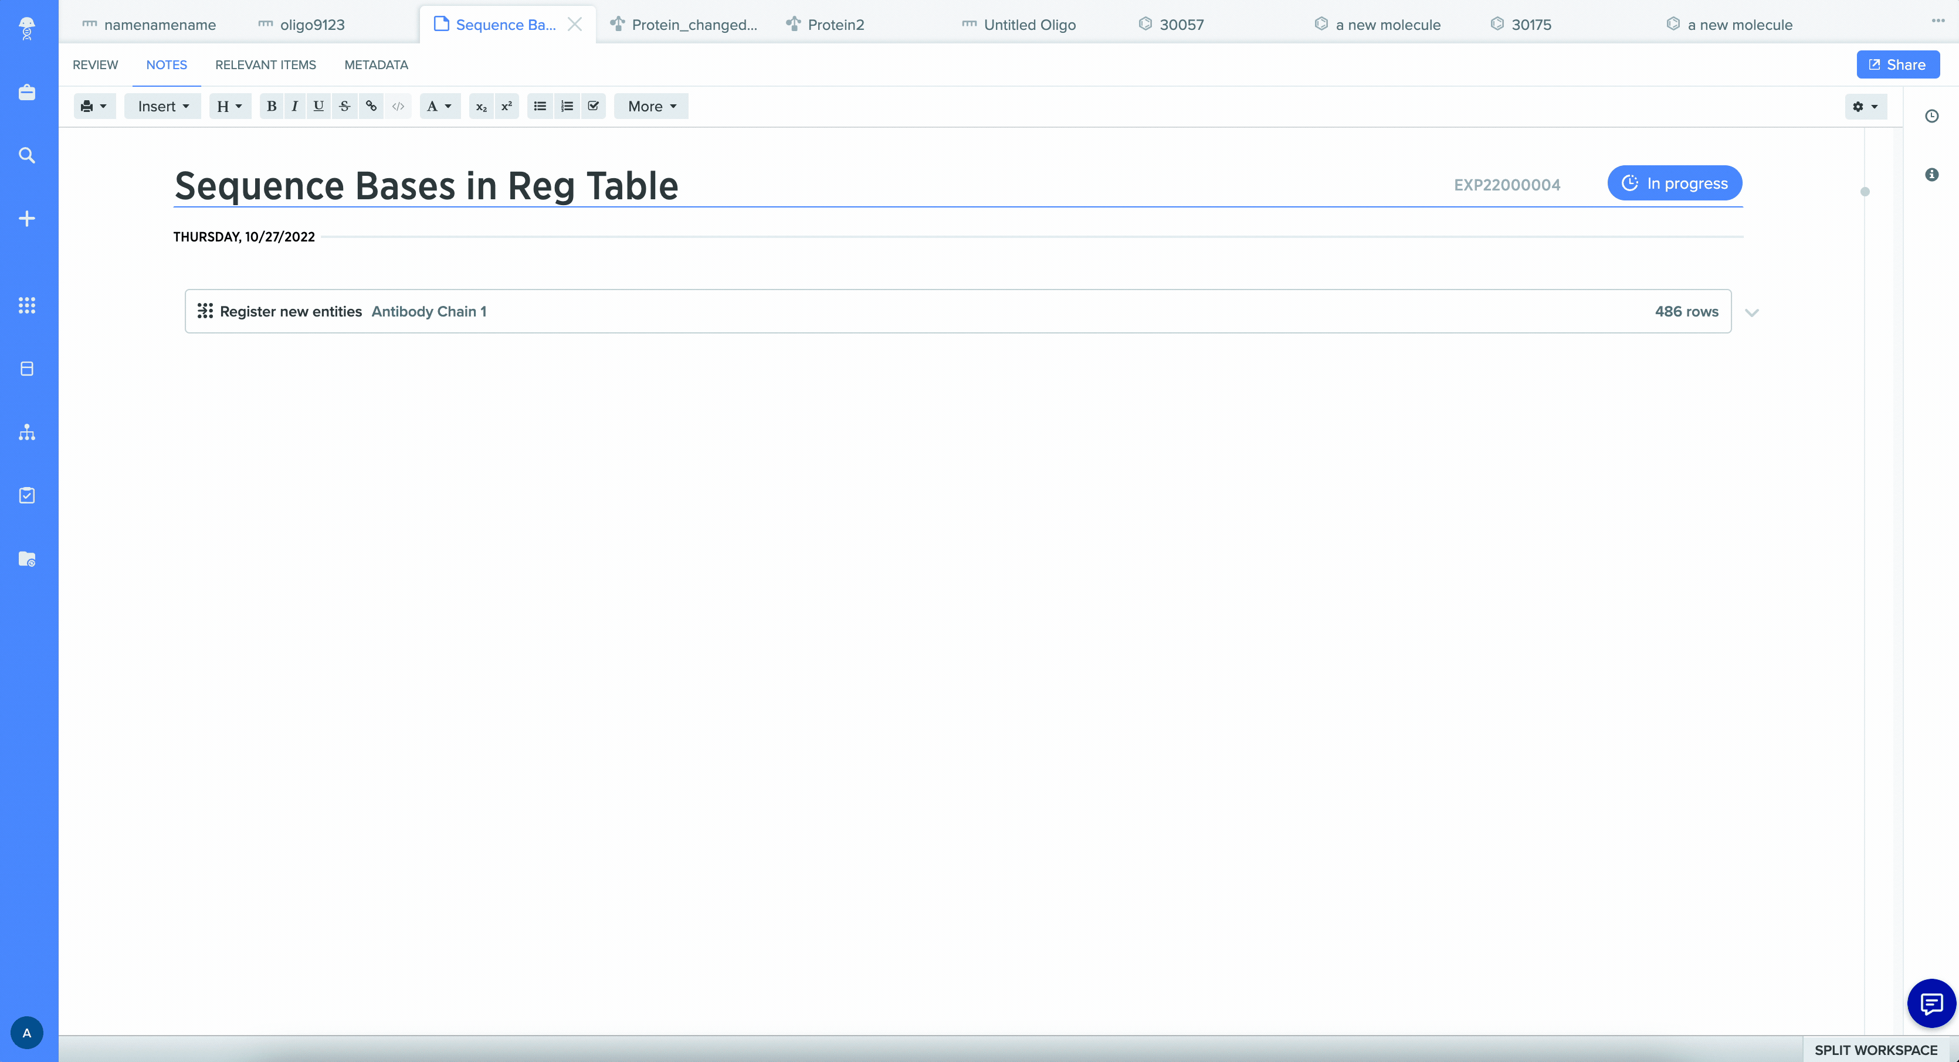Viewport: 1959px width, 1062px height.
Task: Open the folder settings icon in sidebar
Action: tap(26, 559)
